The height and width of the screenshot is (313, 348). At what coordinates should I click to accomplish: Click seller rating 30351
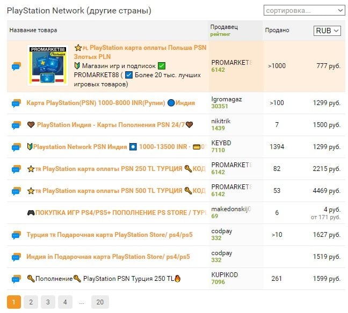220,106
